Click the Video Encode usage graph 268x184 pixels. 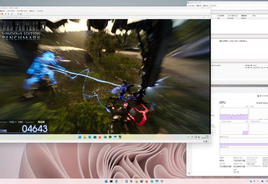[234, 129]
